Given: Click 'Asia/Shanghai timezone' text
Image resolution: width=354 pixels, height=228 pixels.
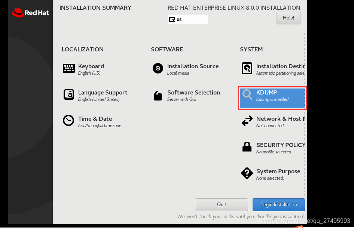Looking at the screenshot, I should click(100, 126).
